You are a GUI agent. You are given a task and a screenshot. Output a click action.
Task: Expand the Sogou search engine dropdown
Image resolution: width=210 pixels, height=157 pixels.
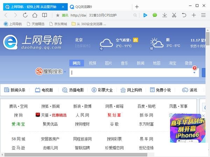pyautogui.click(x=65, y=72)
